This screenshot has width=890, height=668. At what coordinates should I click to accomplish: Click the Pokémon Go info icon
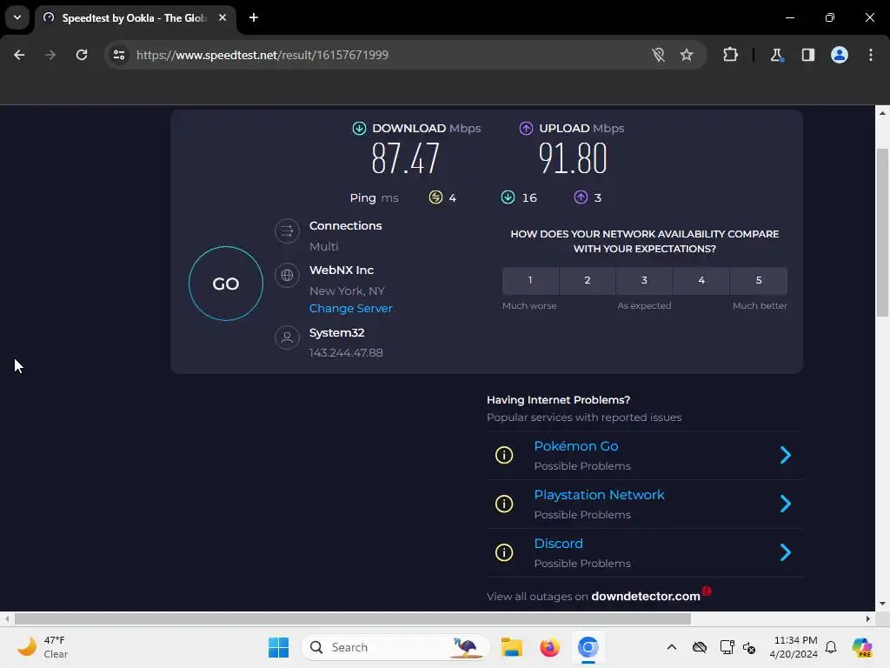(x=504, y=455)
